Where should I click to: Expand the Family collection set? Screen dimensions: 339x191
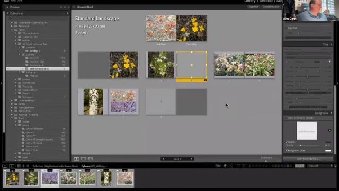[12, 104]
